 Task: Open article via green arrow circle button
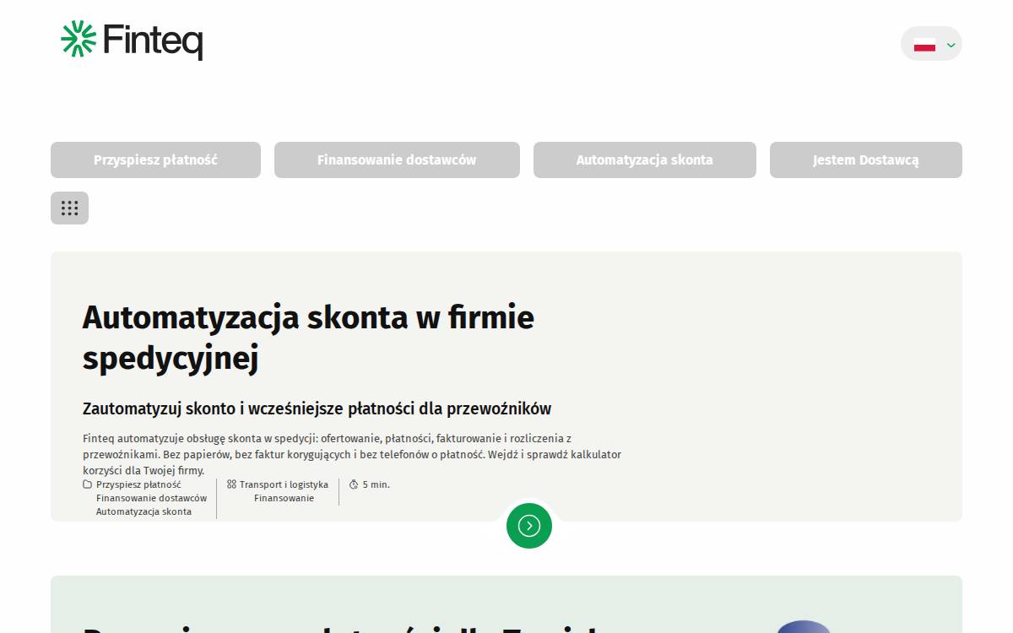[529, 526]
